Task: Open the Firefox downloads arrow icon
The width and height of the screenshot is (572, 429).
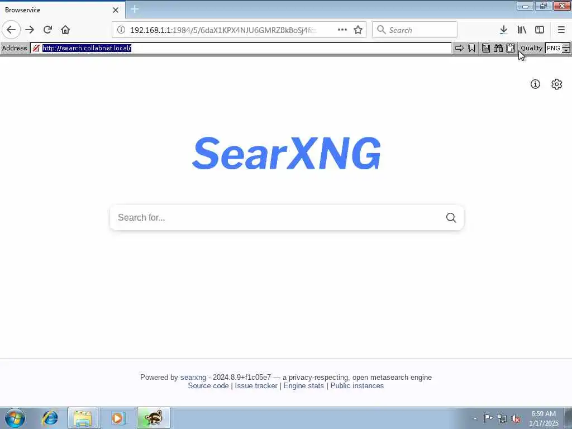Action: point(504,30)
